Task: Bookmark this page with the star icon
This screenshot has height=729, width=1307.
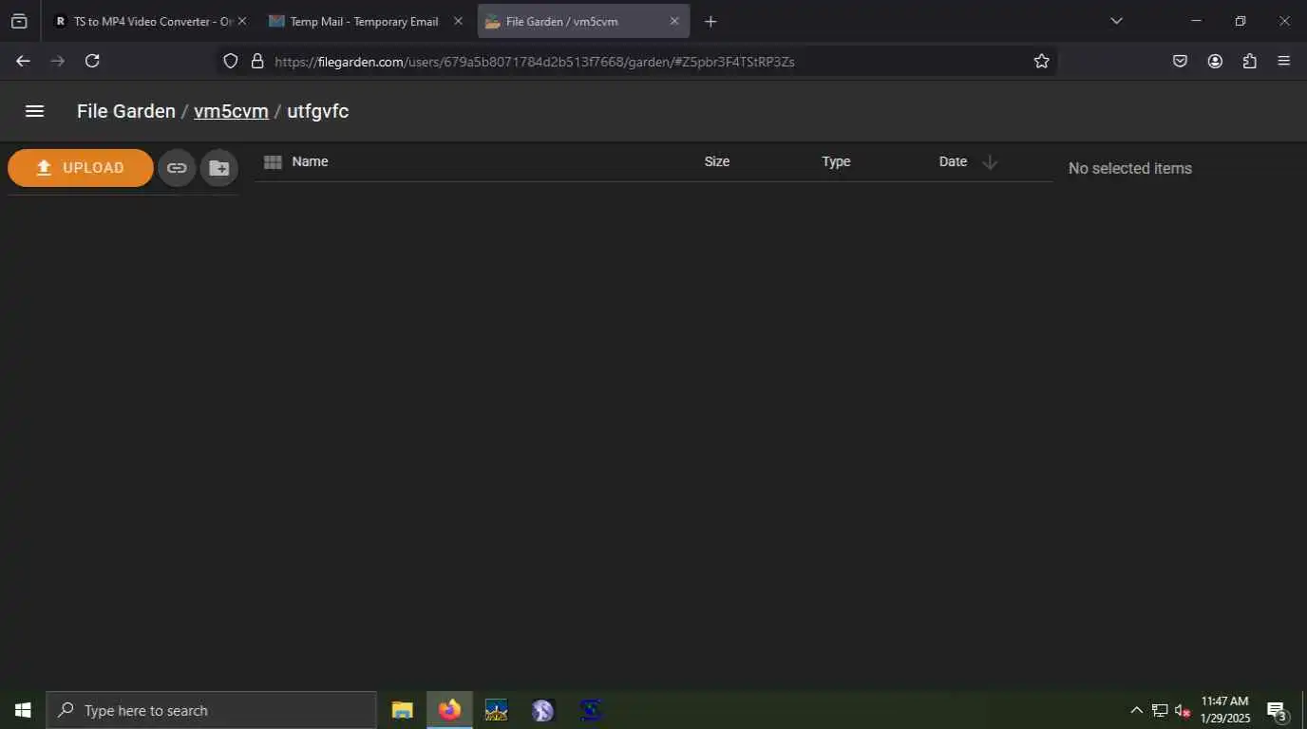Action: (x=1042, y=61)
